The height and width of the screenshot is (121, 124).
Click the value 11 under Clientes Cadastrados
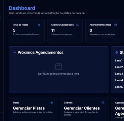tap(53, 30)
